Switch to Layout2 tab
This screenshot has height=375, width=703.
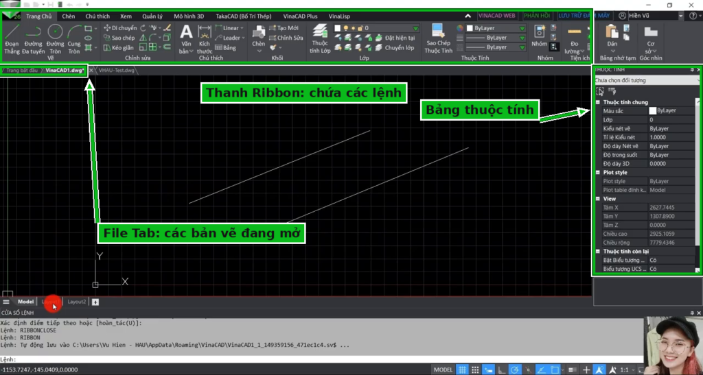[77, 302]
